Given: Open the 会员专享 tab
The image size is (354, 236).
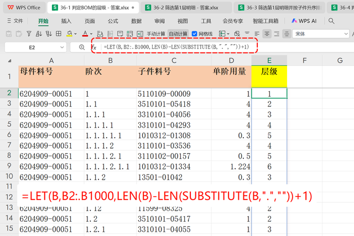Looking at the screenshot, I should point(233,21).
